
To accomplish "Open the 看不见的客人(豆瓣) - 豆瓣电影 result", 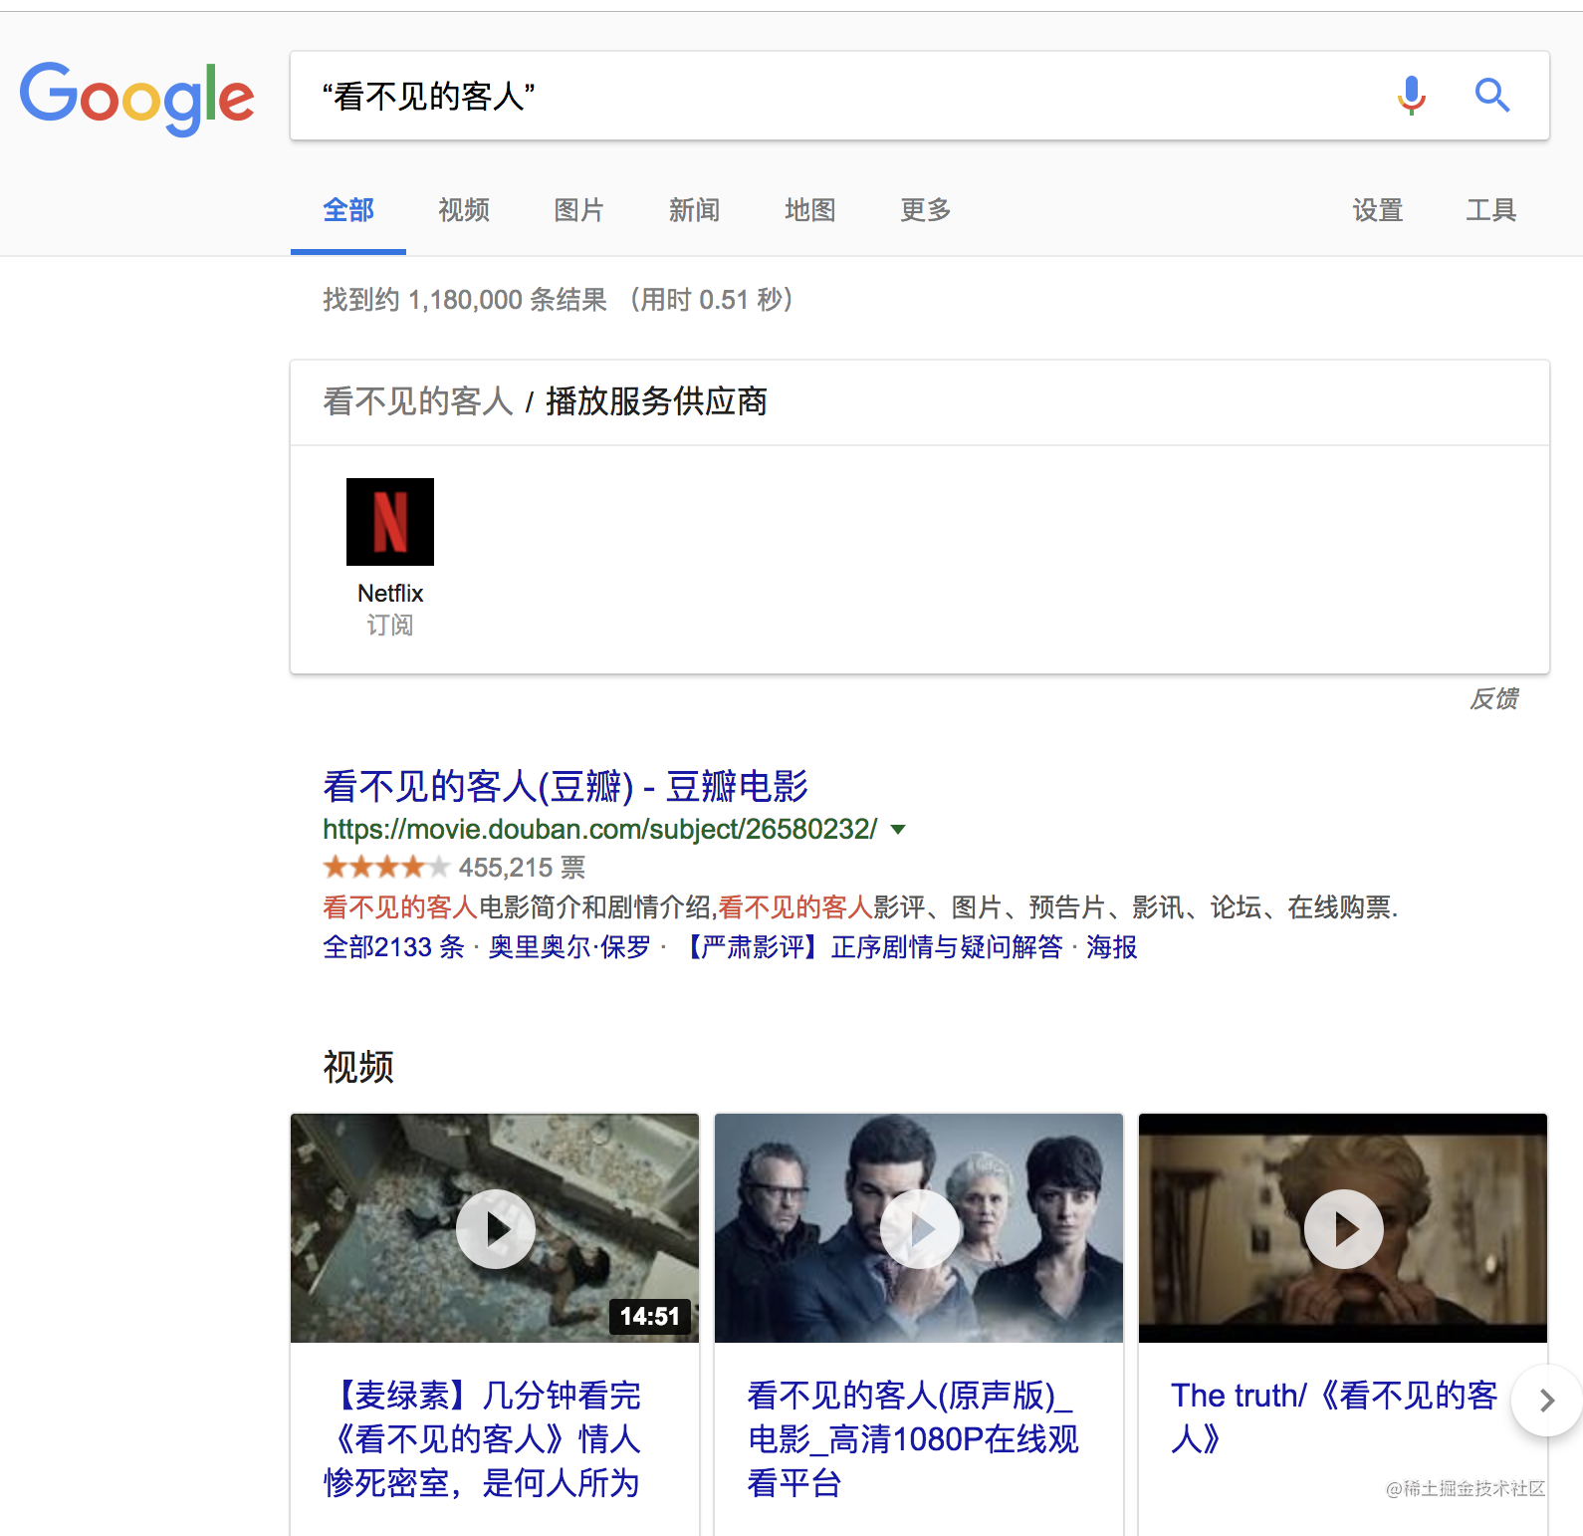I will click(x=565, y=786).
